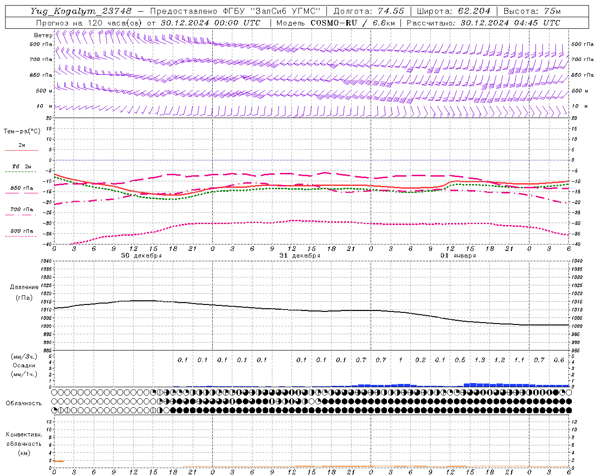
Task: Click the 1.2 precipitation value
Action: pyautogui.click(x=500, y=360)
